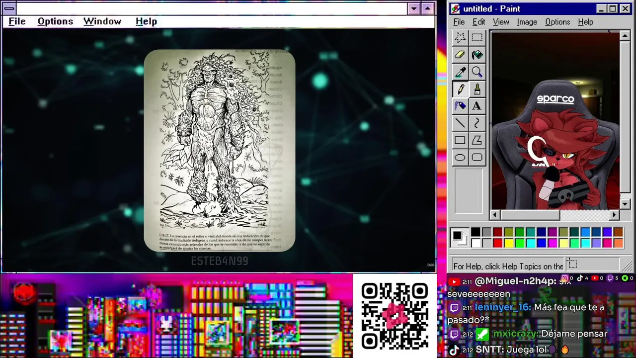Open the Help menu in Paint
The width and height of the screenshot is (636, 358).
(585, 22)
